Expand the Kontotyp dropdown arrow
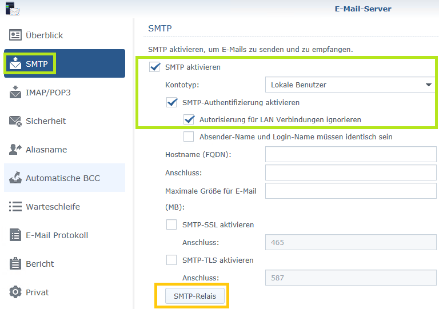The width and height of the screenshot is (439, 309). (429, 85)
